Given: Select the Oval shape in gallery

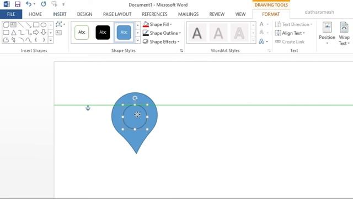Looking at the screenshot, I should click(x=44, y=24).
